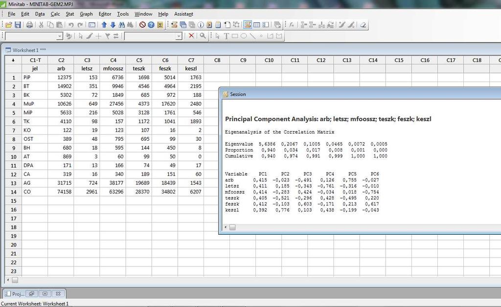Click the Print Window printer icon

pyautogui.click(x=29, y=25)
